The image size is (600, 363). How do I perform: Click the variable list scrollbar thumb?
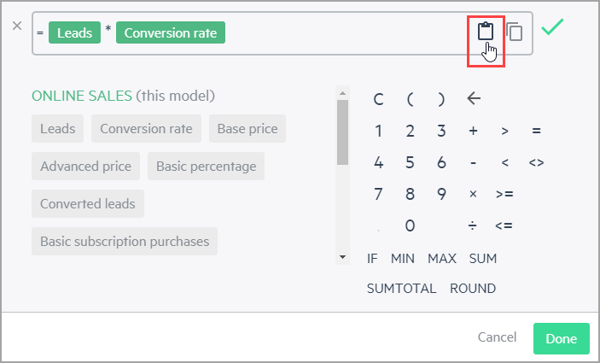point(342,132)
